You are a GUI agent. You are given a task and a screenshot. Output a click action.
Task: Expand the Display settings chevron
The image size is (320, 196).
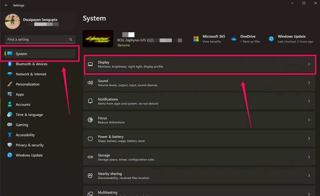(x=309, y=64)
